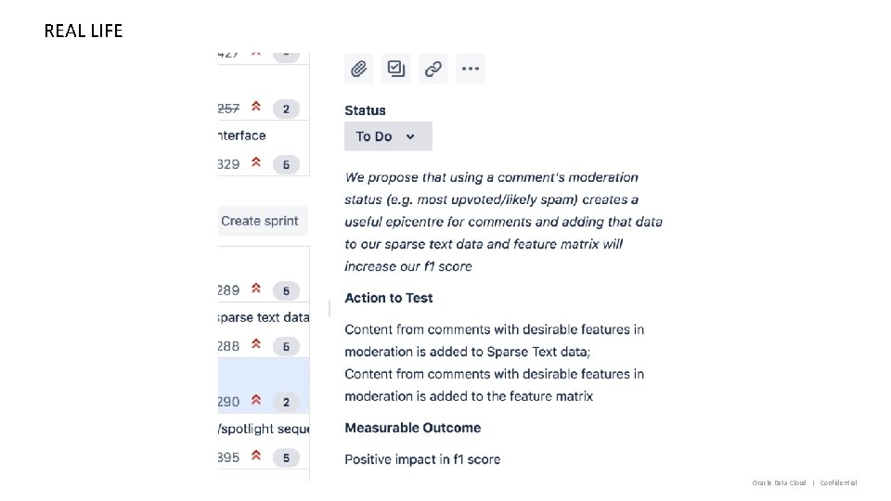
Task: Click story points badge on issue 329
Action: [x=286, y=165]
